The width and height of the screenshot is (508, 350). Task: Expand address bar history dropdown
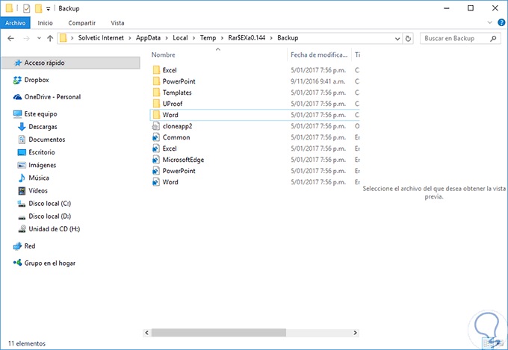coord(397,39)
